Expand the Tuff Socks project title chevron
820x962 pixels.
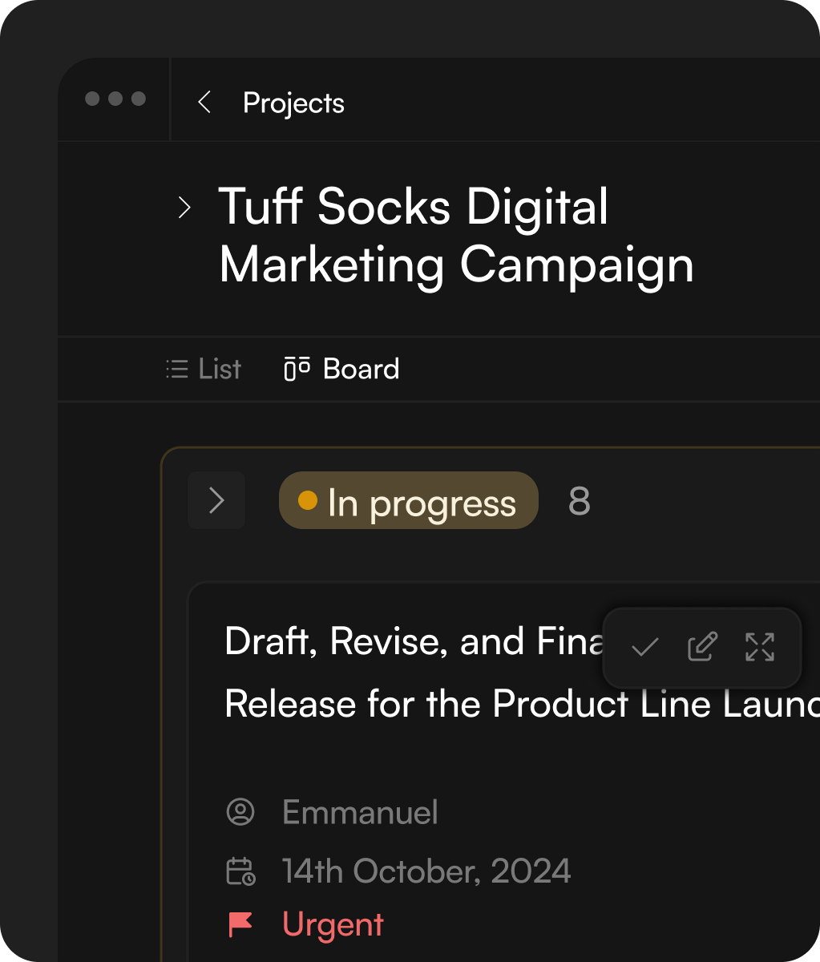(x=184, y=208)
